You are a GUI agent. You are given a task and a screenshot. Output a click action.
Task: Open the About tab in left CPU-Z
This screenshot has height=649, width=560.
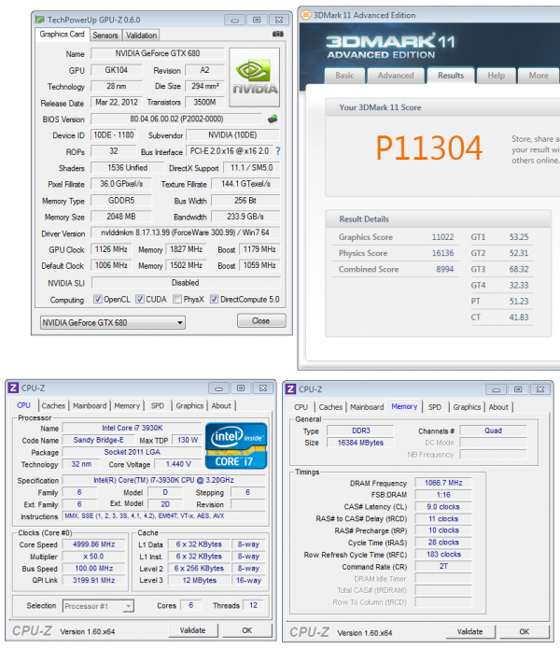coord(221,405)
